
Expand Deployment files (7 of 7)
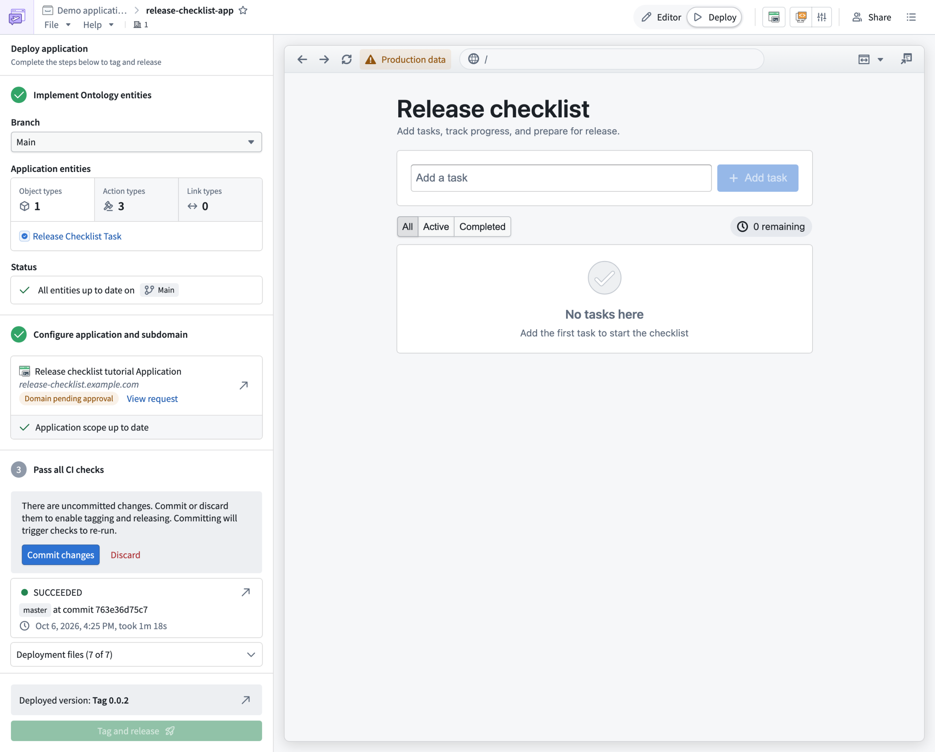[136, 654]
